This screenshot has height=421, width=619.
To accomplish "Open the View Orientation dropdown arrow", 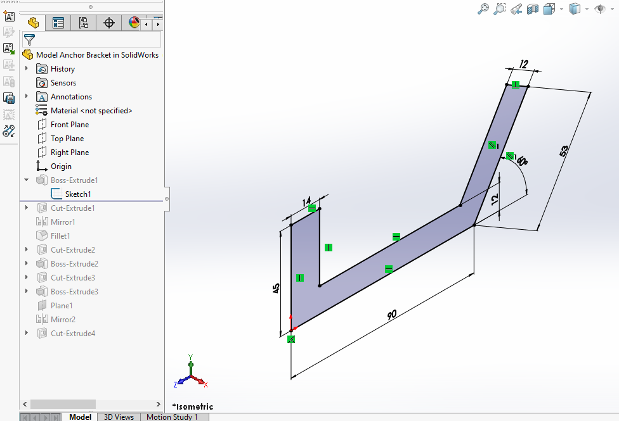I will coord(561,9).
